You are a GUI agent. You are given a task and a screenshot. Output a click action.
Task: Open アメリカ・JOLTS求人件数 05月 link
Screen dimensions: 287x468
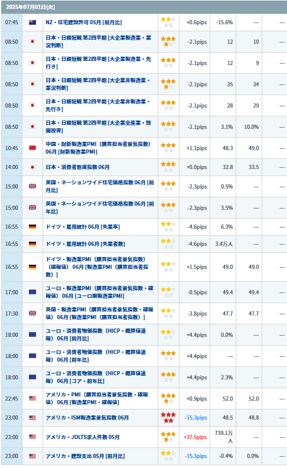[83, 437]
